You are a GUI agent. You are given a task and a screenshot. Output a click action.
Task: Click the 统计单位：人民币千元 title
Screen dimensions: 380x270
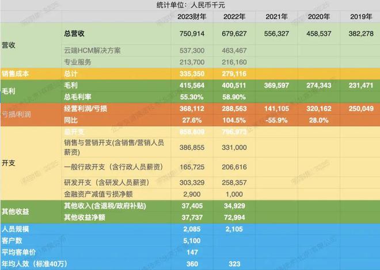point(191,5)
